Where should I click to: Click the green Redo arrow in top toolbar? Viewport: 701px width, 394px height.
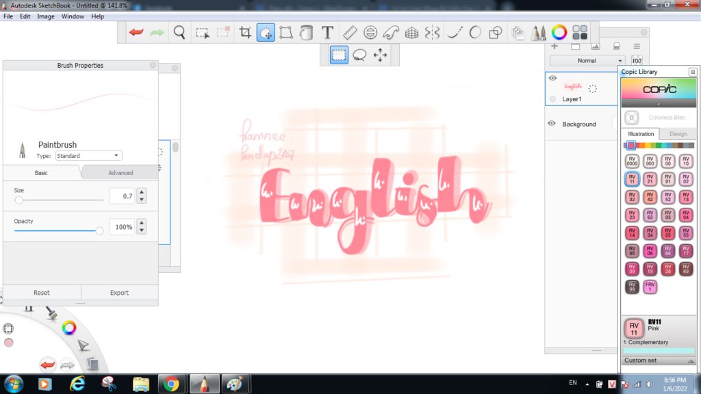click(157, 33)
